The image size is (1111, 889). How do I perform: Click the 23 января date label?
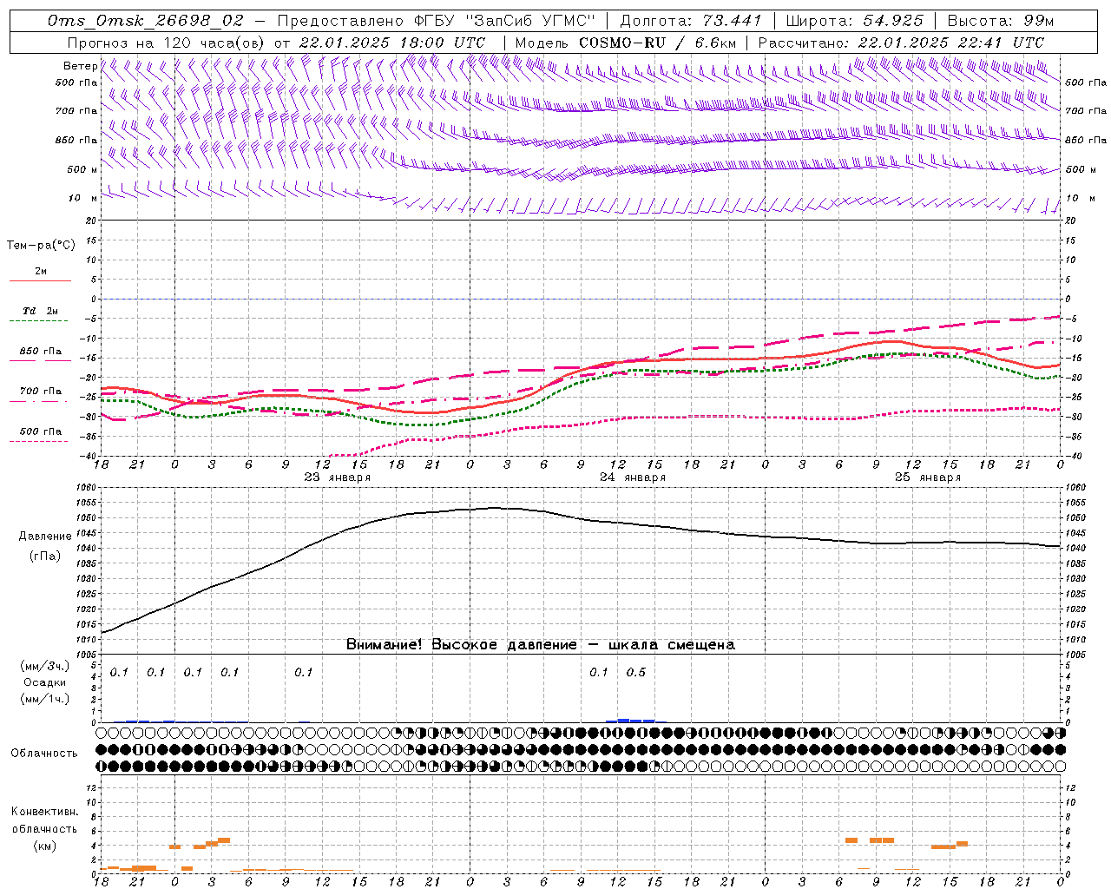(338, 477)
